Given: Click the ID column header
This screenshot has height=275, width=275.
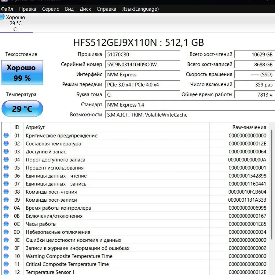Looking at the screenshot, I should click(17, 127).
